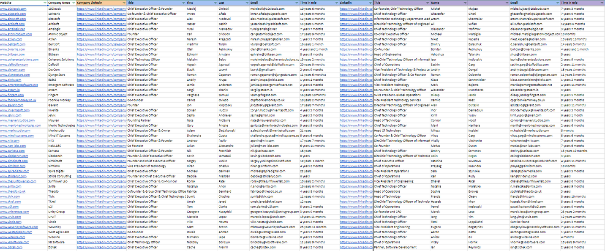Select the Sonnenleiter surname cell

[x=488, y=80]
